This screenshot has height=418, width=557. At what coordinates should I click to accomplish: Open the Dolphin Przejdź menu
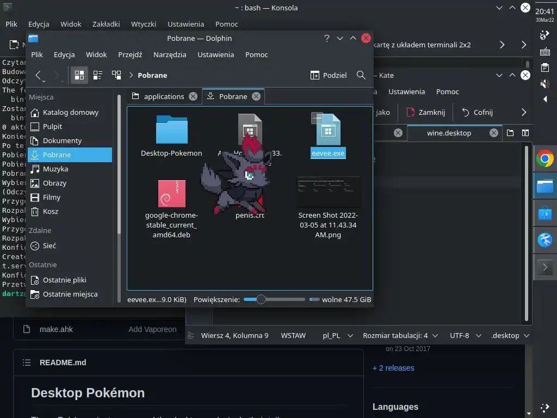click(130, 55)
